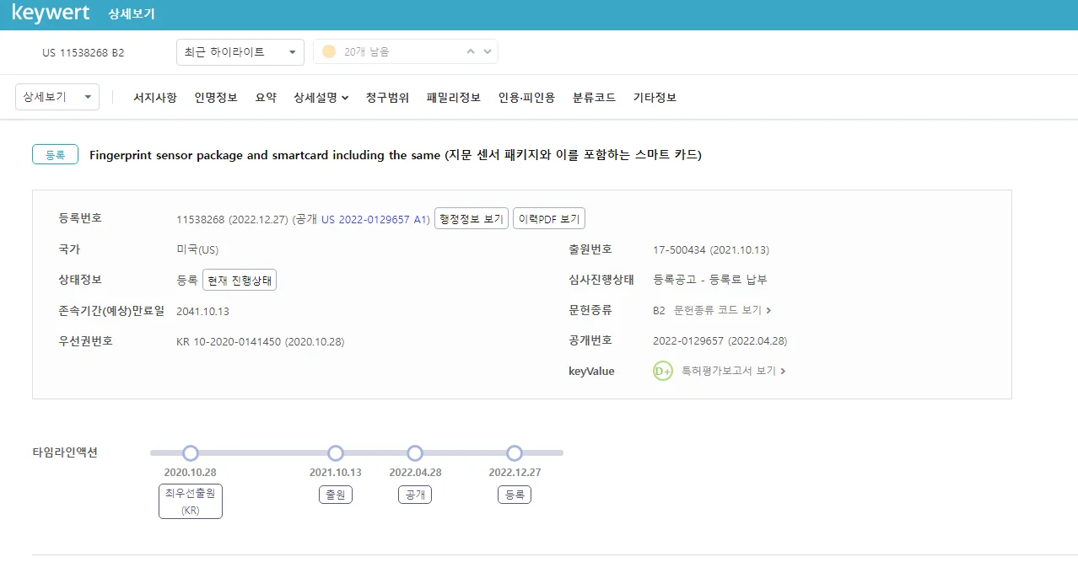Click the 2020.10.28 timeline marker circle
The image size is (1078, 562).
tap(191, 453)
